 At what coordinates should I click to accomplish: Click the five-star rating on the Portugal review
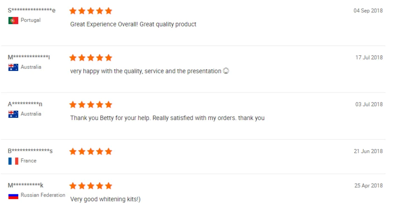click(91, 11)
